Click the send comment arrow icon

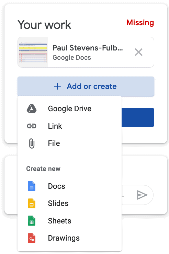click(x=142, y=195)
